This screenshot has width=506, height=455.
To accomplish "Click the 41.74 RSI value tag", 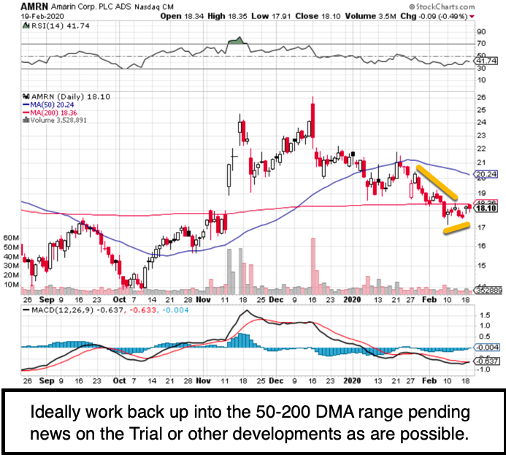I will coord(486,61).
